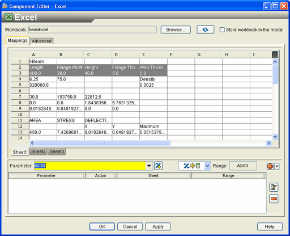Image resolution: width=290 pixels, height=236 pixels.
Task: Select the Length cell
Action: [x=43, y=68]
